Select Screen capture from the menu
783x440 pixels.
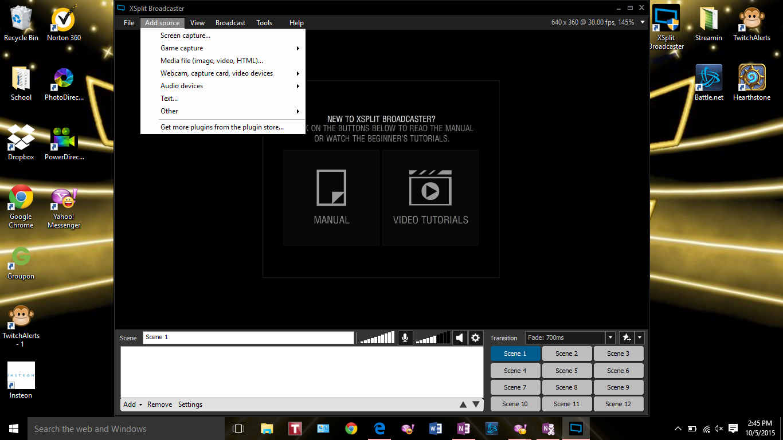[185, 35]
